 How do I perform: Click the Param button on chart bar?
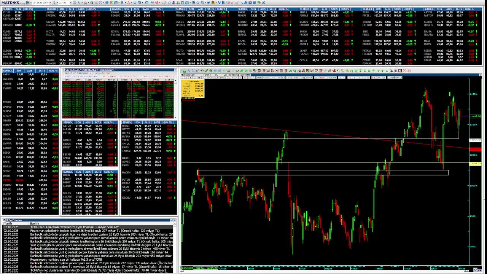[x=309, y=78]
